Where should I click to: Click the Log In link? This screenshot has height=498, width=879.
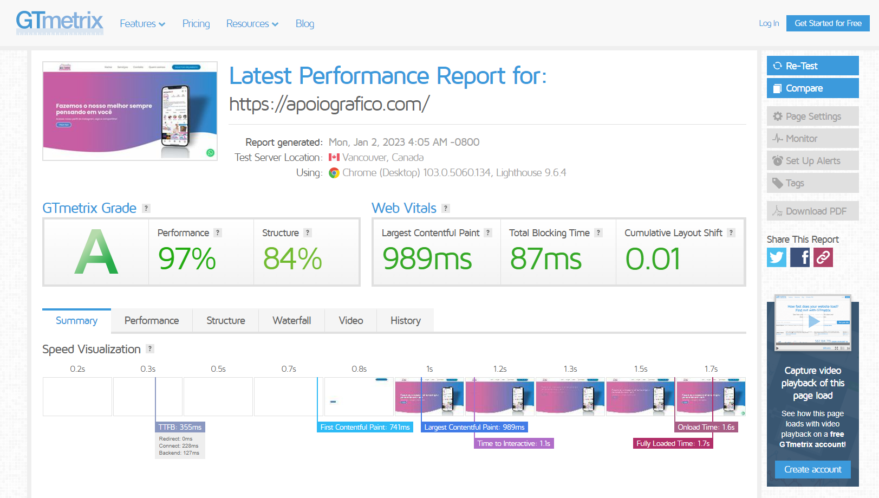(769, 23)
